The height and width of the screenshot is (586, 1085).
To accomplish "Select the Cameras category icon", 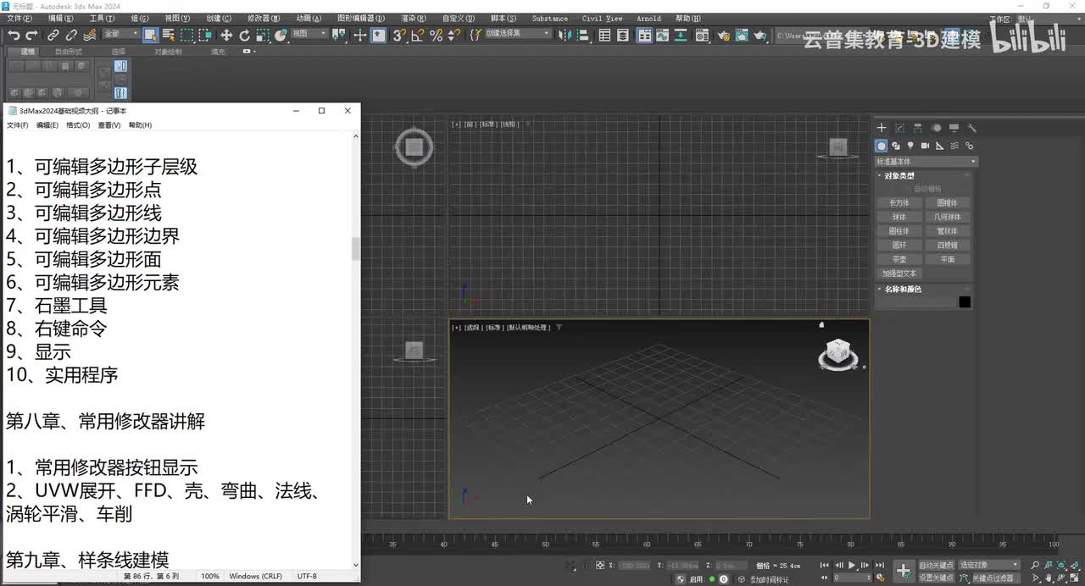I will click(925, 146).
